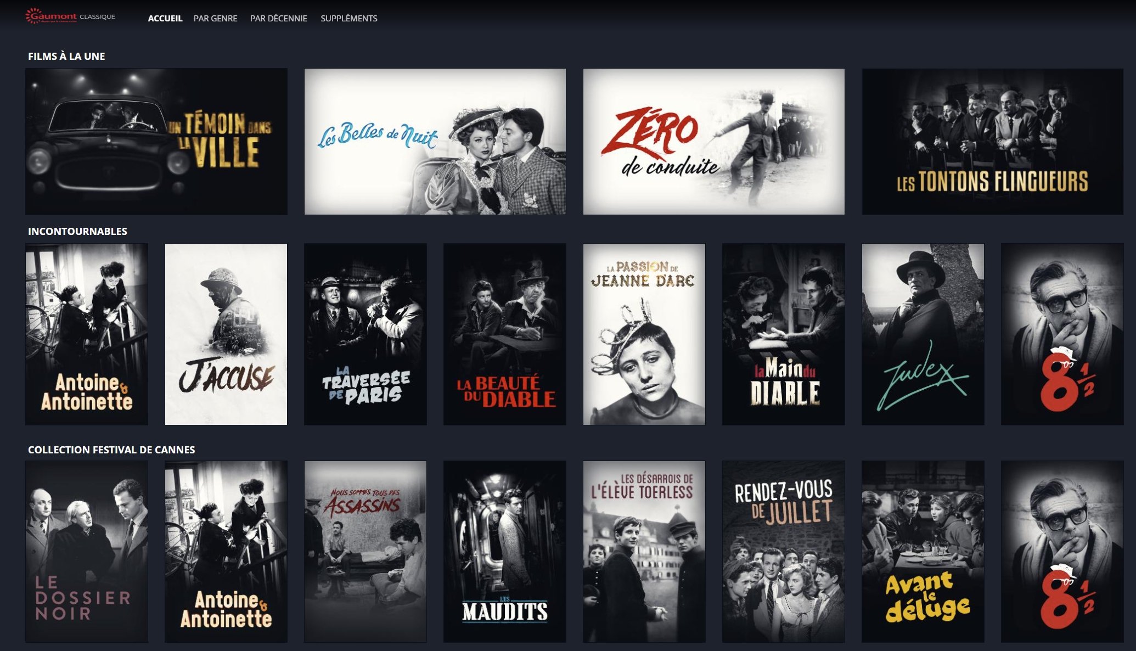Select Nous Sommes Tous des Assassins poster
Screen dimensions: 1136x651
[365, 551]
